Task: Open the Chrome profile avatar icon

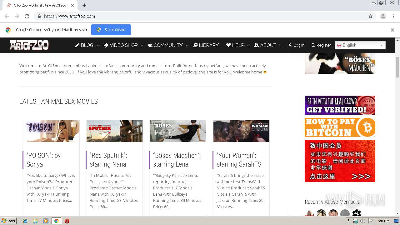Action: click(383, 16)
